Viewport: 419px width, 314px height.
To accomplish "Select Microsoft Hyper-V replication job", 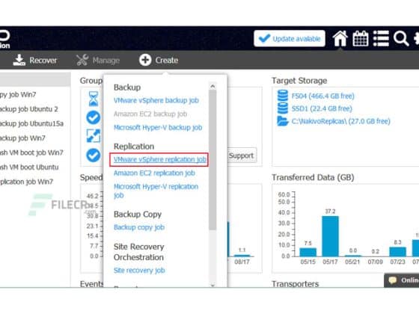I will (x=156, y=191).
